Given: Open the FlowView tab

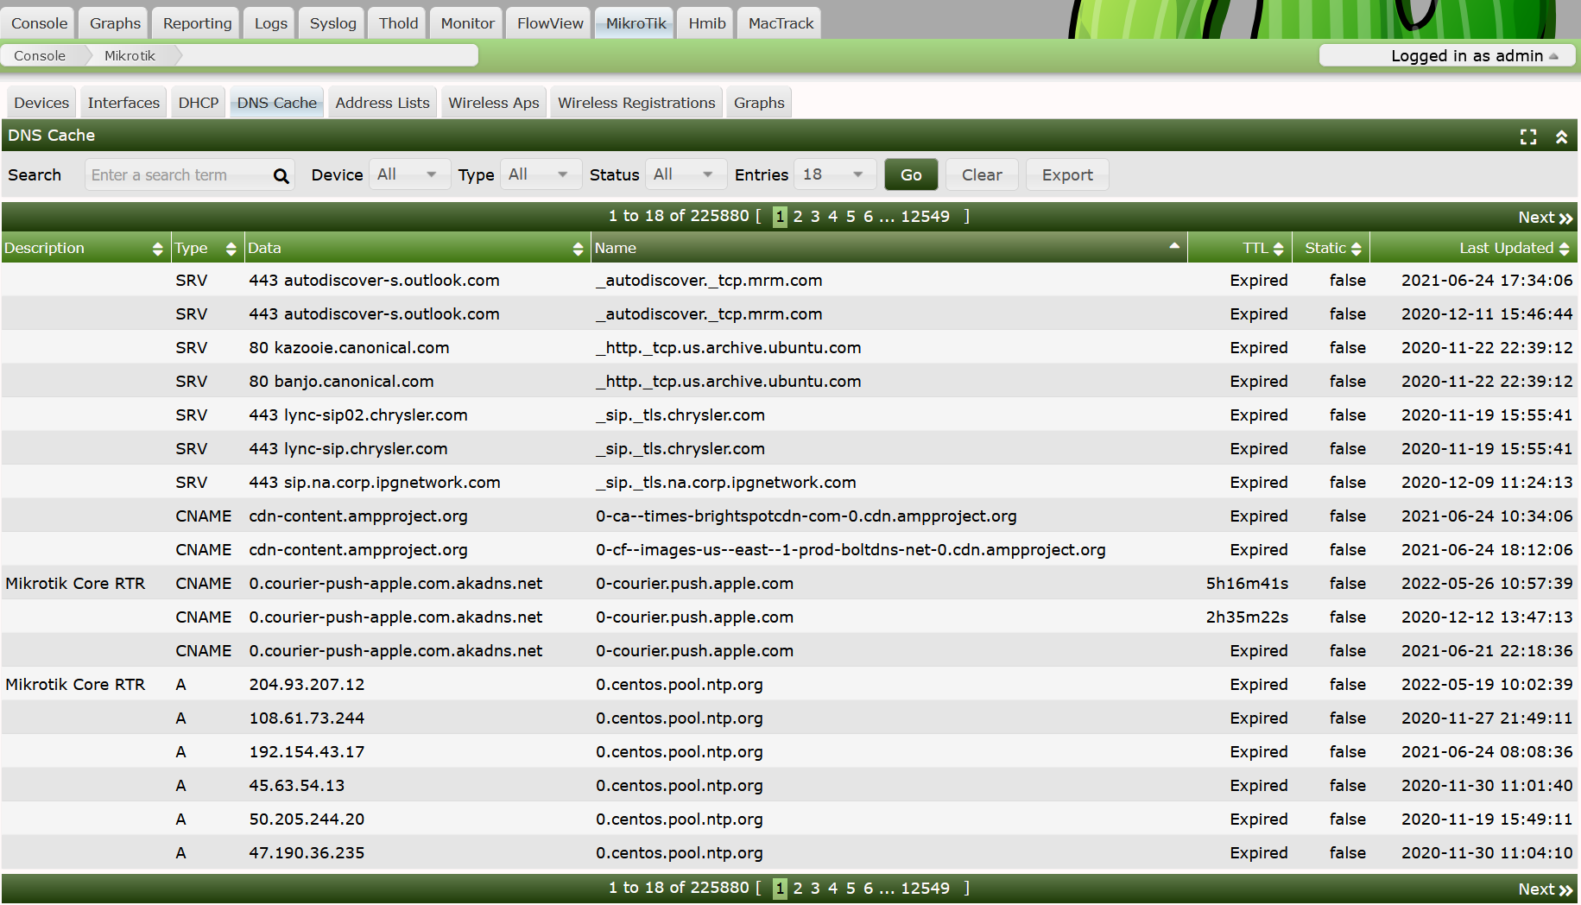Looking at the screenshot, I should (x=550, y=23).
